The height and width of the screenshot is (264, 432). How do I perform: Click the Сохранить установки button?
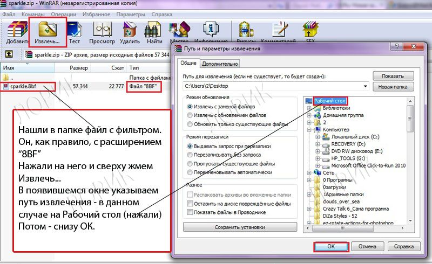(240, 227)
